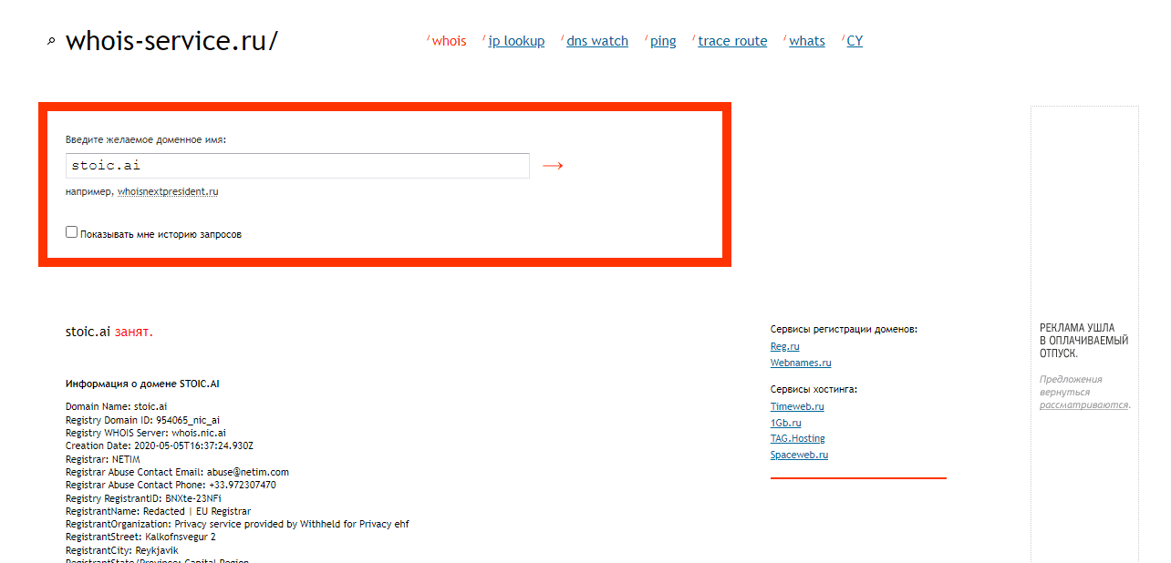Open the Spaceweb.ru hosting link

pyautogui.click(x=799, y=455)
